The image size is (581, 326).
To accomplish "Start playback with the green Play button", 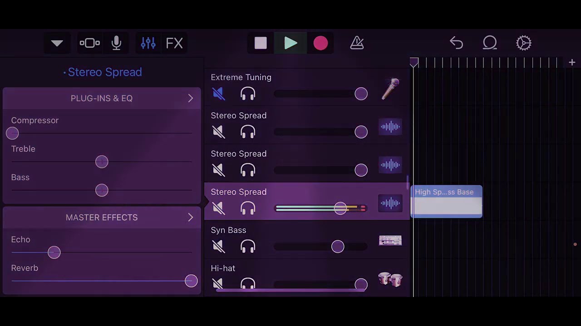I will point(291,43).
